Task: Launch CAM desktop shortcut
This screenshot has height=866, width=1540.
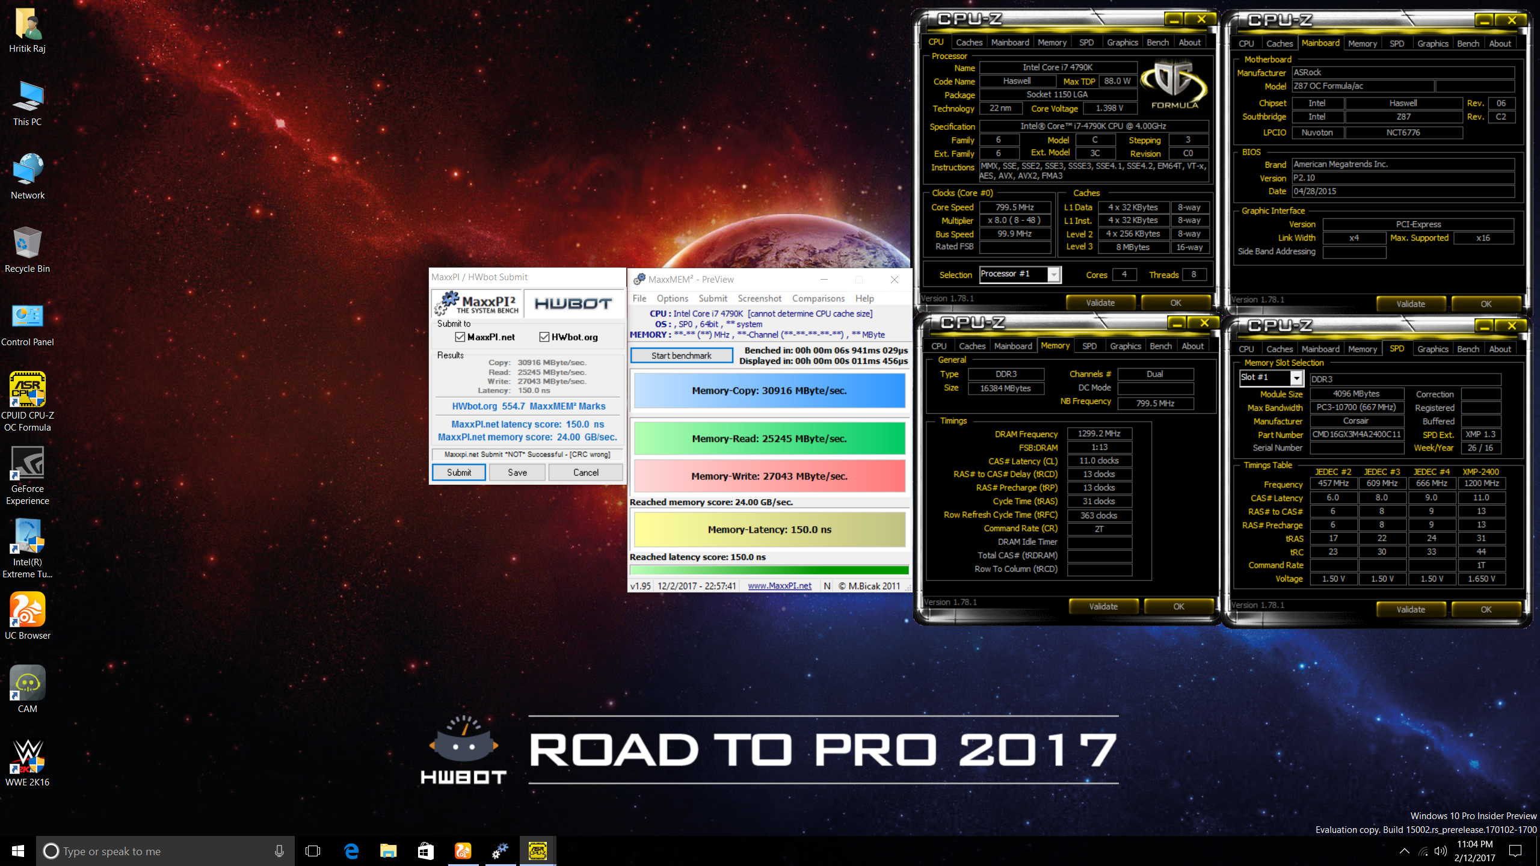Action: [28, 689]
